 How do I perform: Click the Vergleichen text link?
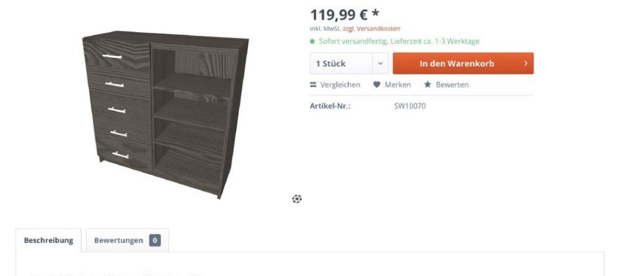(340, 85)
